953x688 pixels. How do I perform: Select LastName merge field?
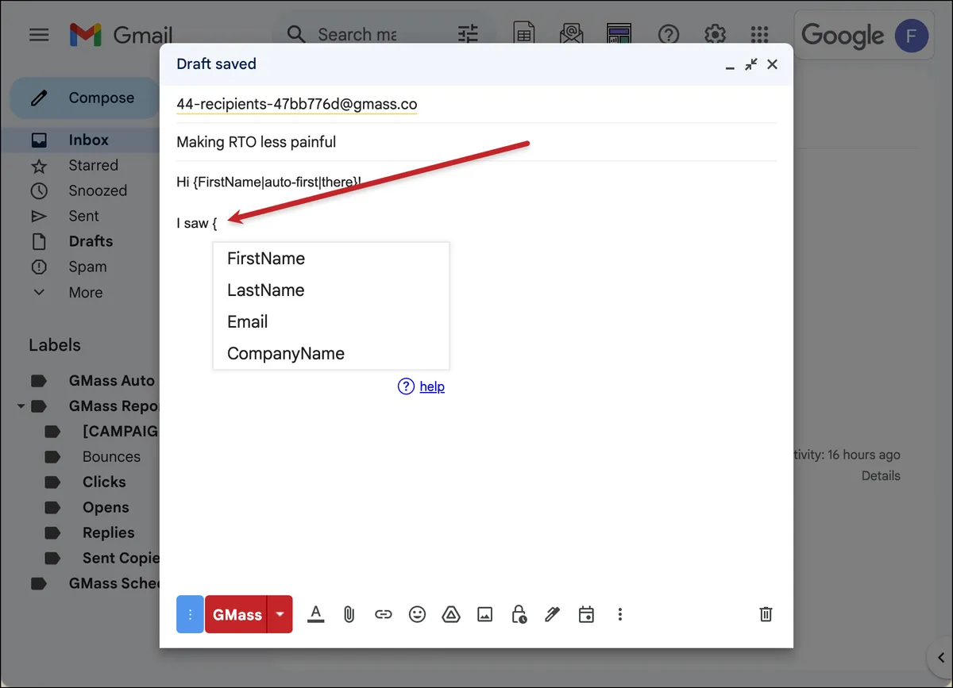coord(331,290)
